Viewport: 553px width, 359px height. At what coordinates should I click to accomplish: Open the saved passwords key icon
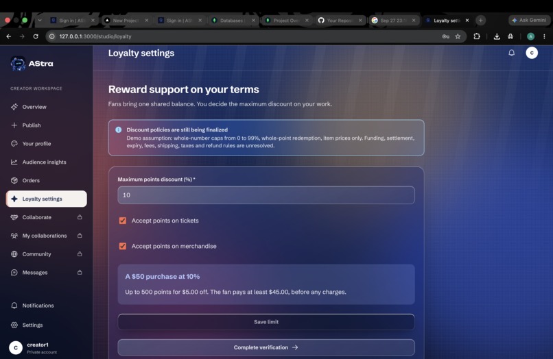446,36
